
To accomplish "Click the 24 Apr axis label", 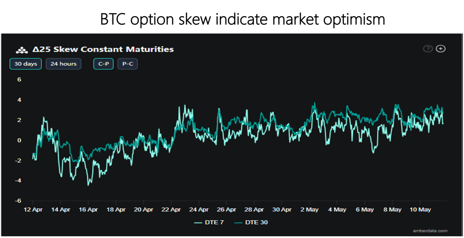I will coord(199,210).
